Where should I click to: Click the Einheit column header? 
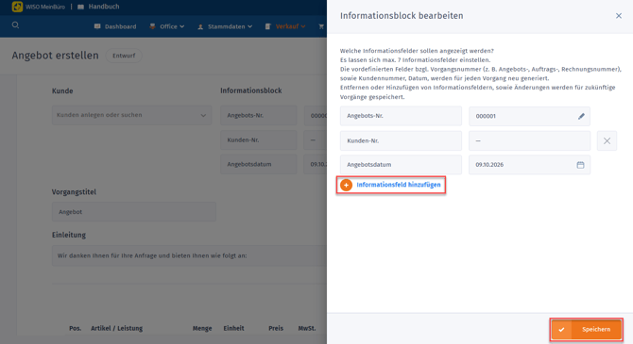tap(233, 328)
